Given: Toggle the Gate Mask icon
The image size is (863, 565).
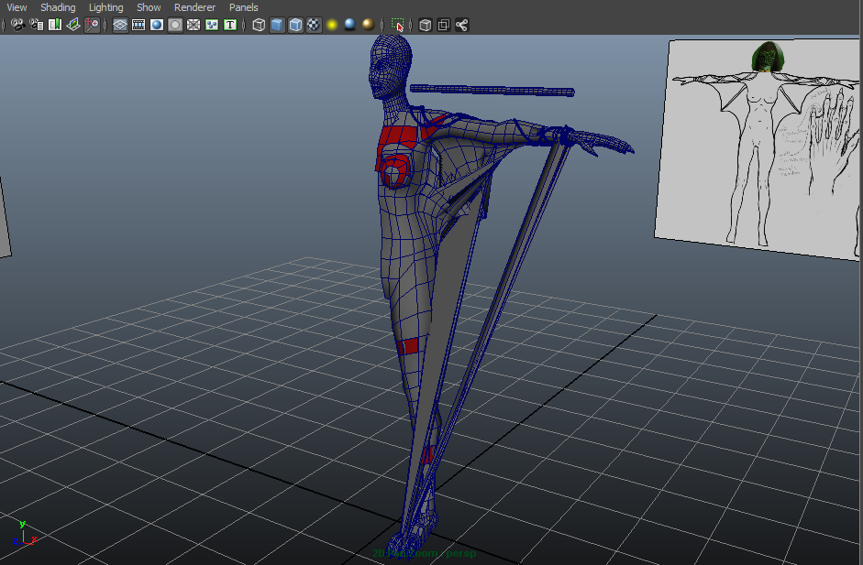Looking at the screenshot, I should pos(175,25).
